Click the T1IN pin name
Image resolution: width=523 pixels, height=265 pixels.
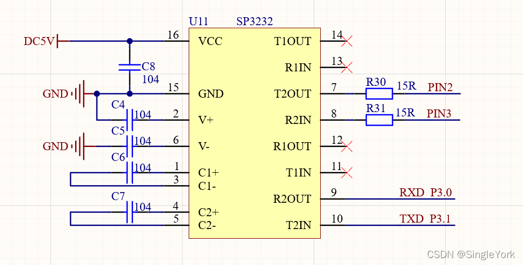point(299,173)
